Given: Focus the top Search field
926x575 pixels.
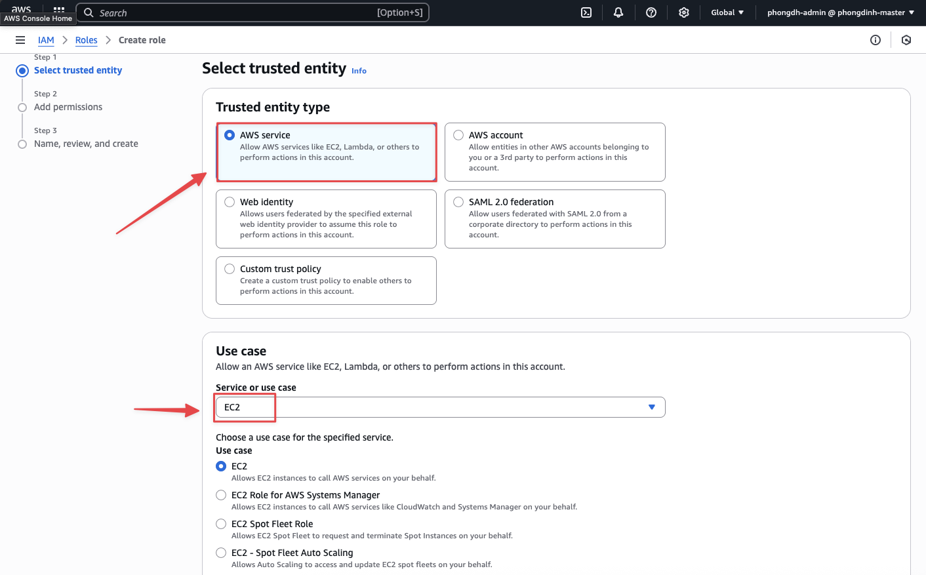Looking at the screenshot, I should click(x=252, y=12).
